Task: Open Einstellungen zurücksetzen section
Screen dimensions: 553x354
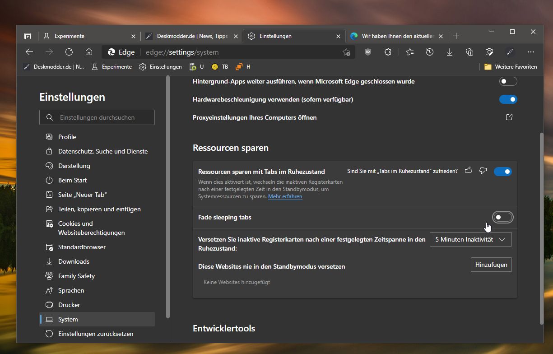Action: pos(97,334)
